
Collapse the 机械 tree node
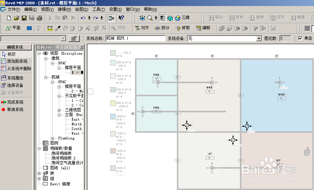46,77
